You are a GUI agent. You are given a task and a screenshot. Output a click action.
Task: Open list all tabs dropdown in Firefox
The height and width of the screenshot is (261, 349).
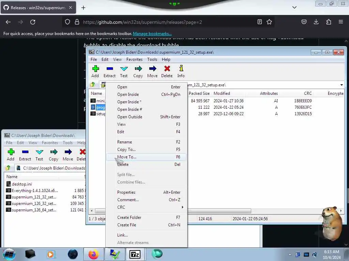(294, 7)
